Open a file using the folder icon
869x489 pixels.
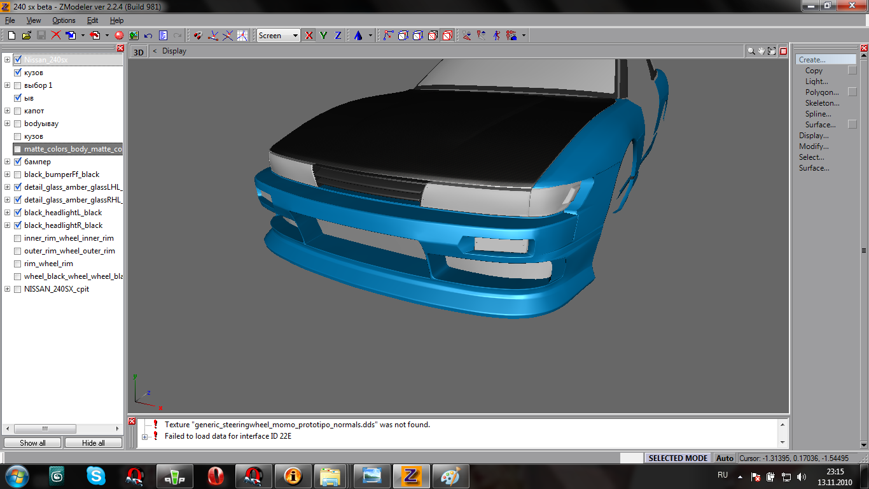click(x=26, y=36)
